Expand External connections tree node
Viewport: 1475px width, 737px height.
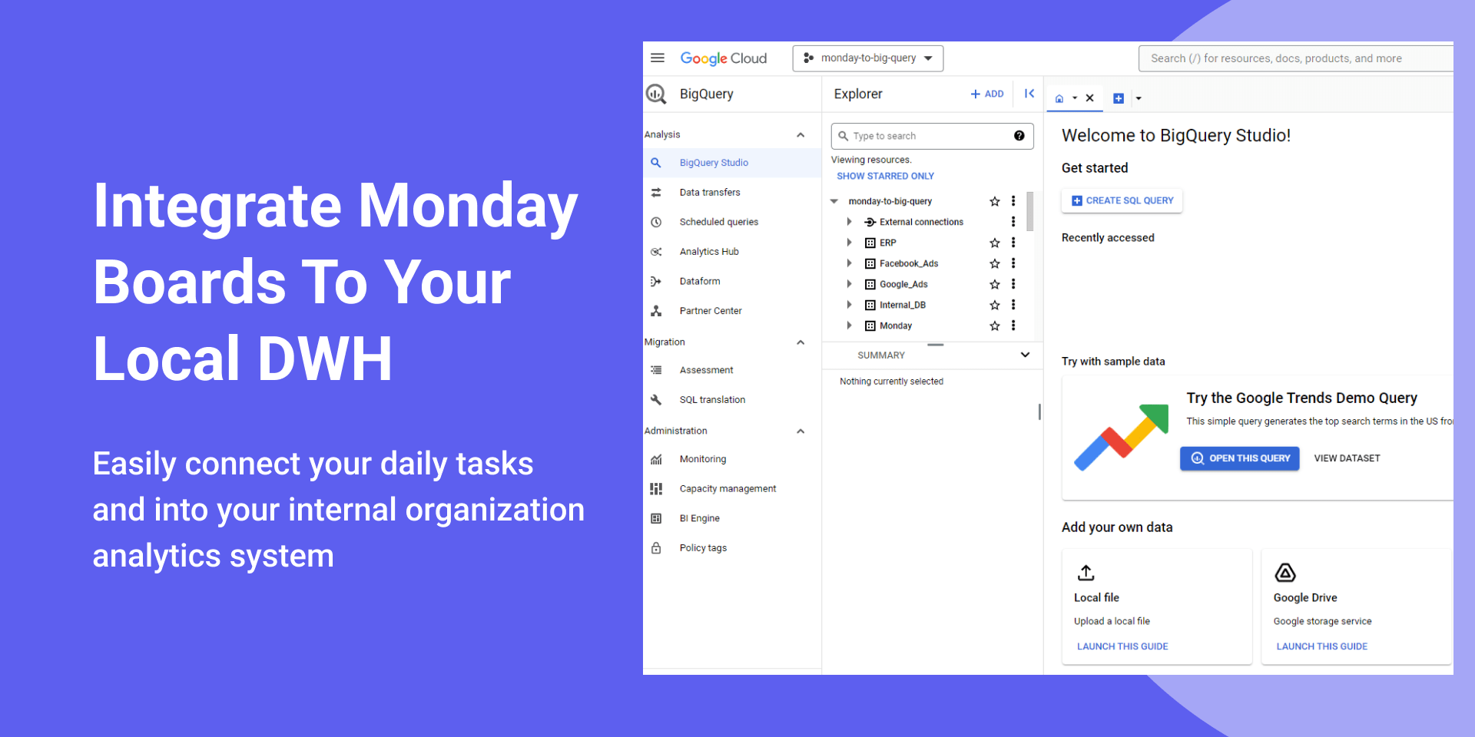pyautogui.click(x=849, y=222)
